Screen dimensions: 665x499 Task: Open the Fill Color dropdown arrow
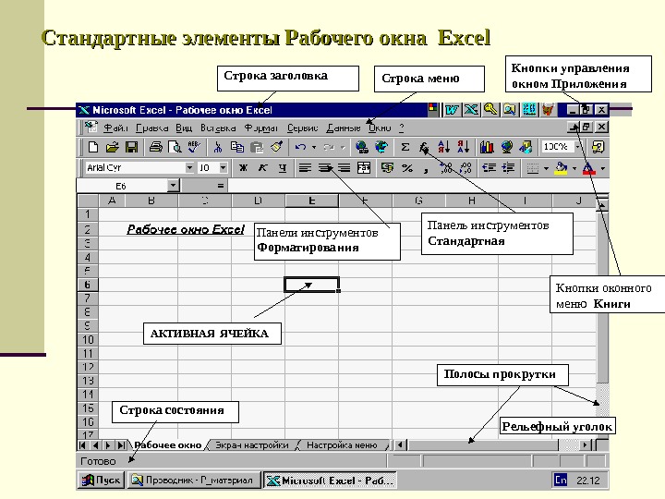574,168
